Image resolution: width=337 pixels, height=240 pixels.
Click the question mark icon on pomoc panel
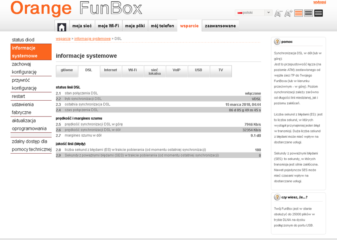coord(277,42)
